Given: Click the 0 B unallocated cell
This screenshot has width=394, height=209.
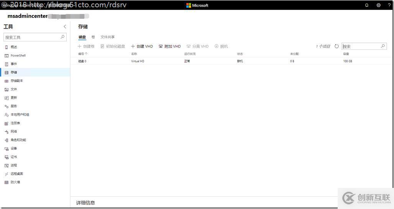Looking at the screenshot, I should [292, 61].
